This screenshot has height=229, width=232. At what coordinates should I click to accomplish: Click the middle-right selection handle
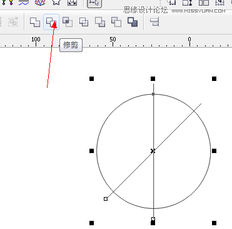tap(214, 151)
